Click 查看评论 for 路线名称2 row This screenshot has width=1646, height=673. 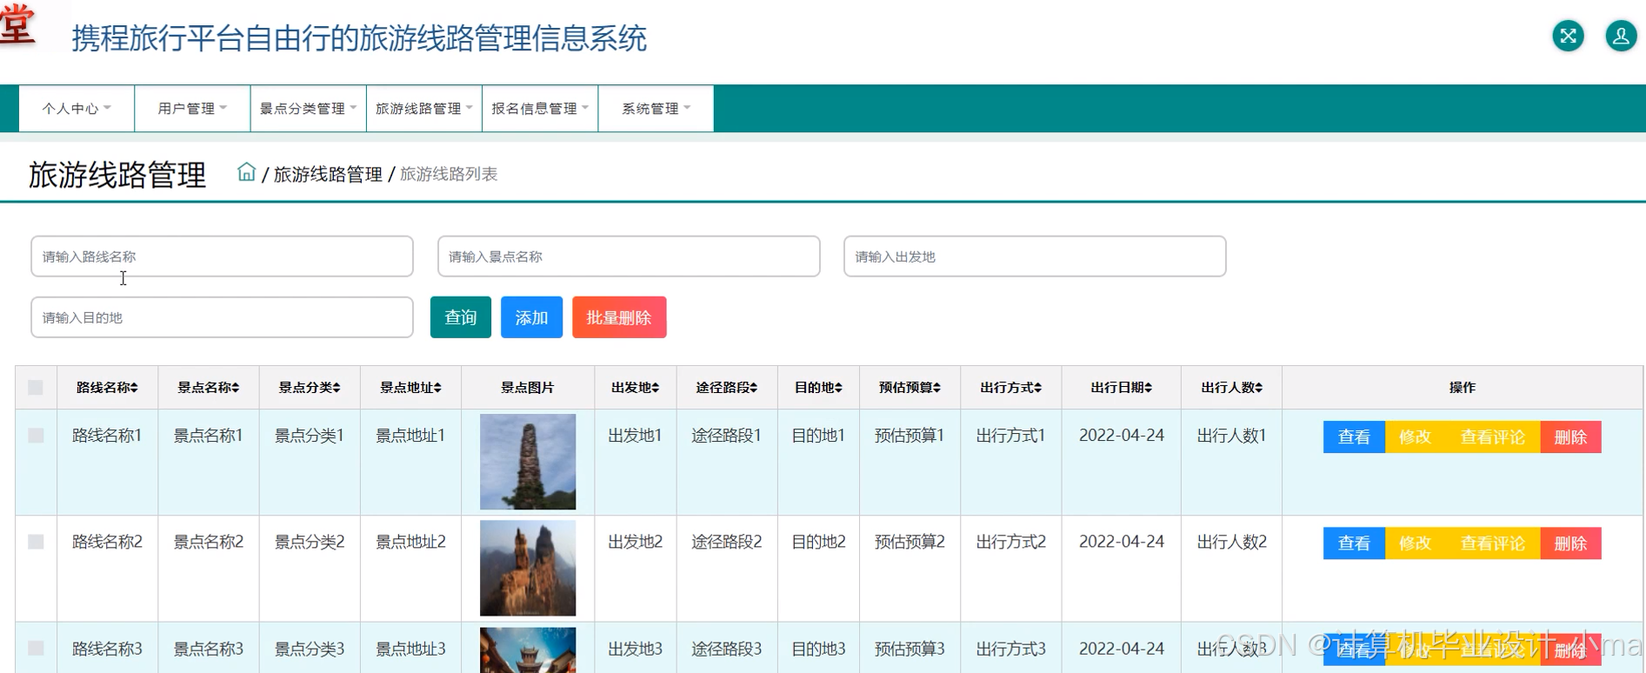[1493, 543]
